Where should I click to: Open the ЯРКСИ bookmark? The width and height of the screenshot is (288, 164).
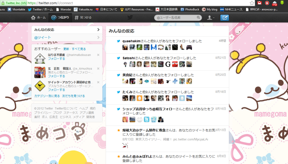tap(262, 9)
